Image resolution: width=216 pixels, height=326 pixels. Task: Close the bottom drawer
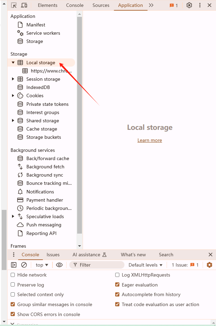211,255
